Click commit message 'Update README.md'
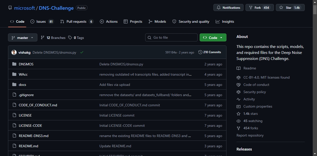The width and height of the screenshot is (317, 156). click(115, 146)
